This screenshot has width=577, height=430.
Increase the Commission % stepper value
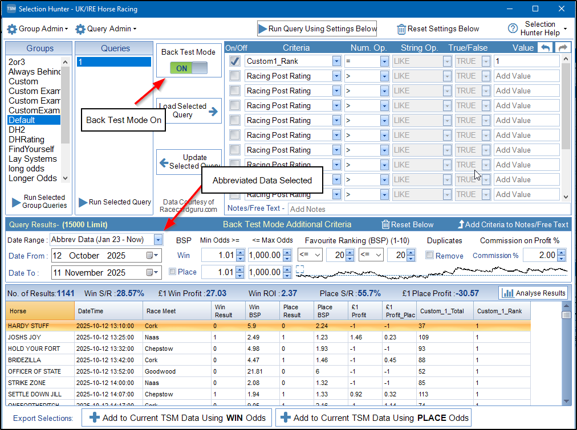562,252
